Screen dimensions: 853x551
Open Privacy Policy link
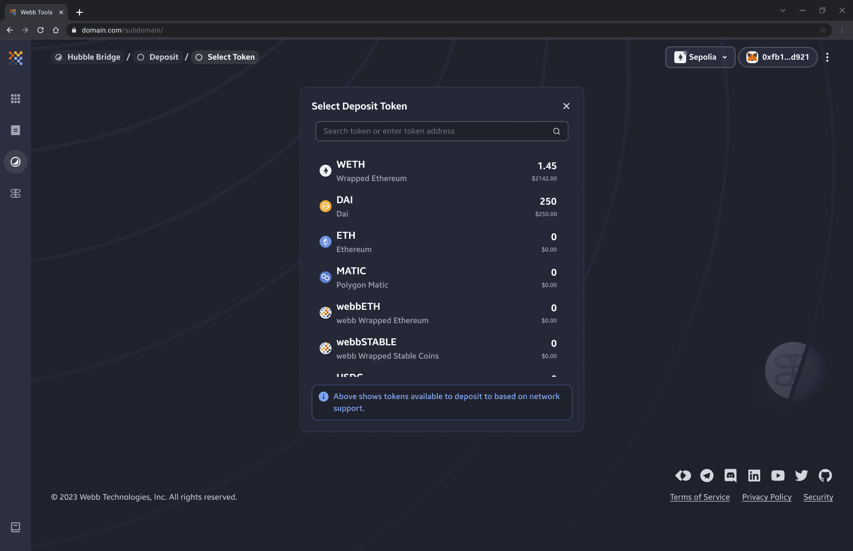767,497
